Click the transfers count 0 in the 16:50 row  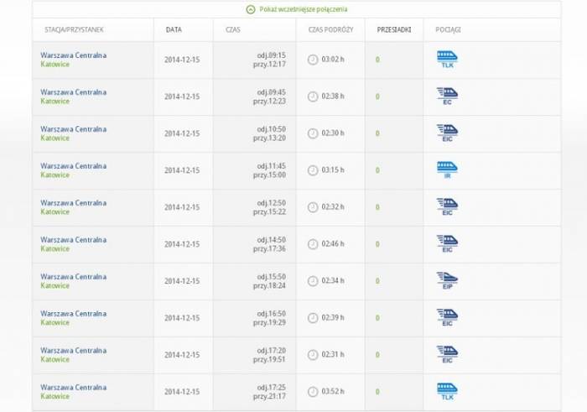(x=377, y=318)
